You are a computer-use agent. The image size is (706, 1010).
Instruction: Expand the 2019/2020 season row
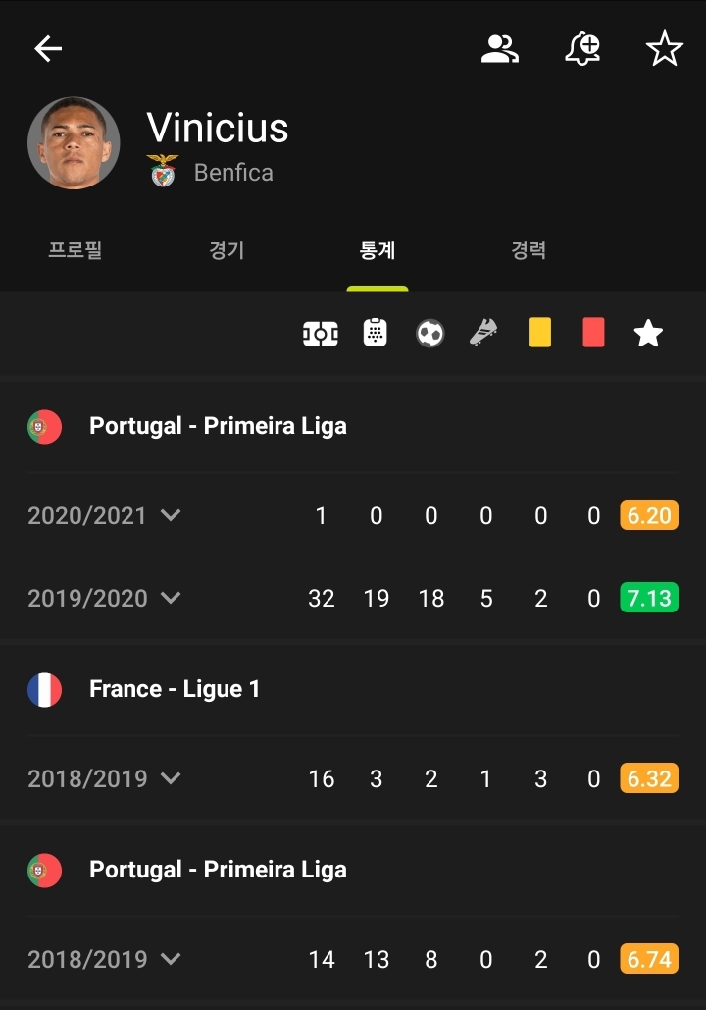pyautogui.click(x=104, y=598)
